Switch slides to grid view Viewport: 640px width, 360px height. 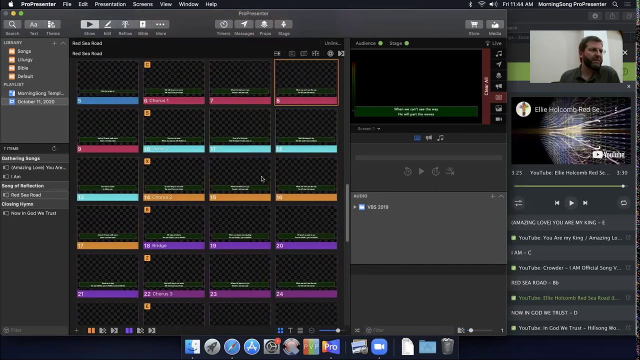click(280, 330)
